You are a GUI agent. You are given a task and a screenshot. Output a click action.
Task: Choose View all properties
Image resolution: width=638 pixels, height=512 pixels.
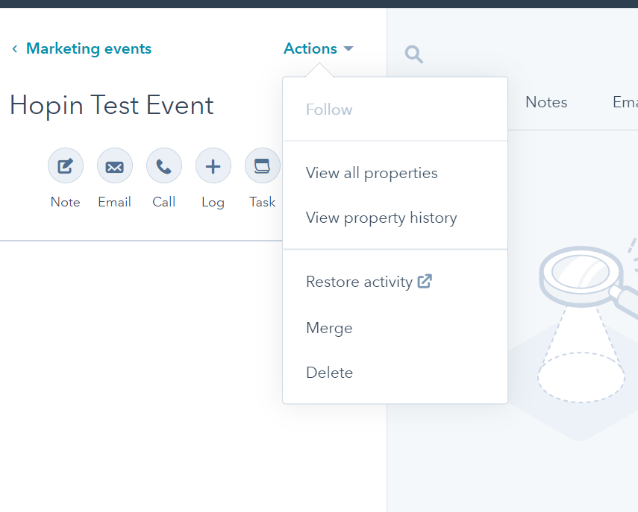[x=395, y=173]
